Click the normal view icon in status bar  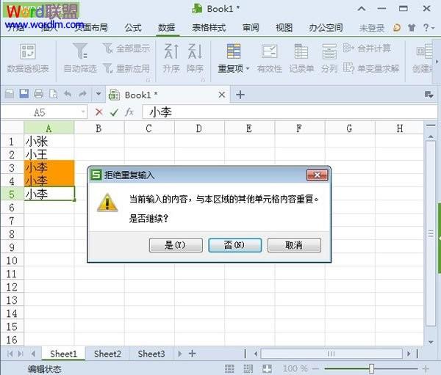click(x=229, y=368)
